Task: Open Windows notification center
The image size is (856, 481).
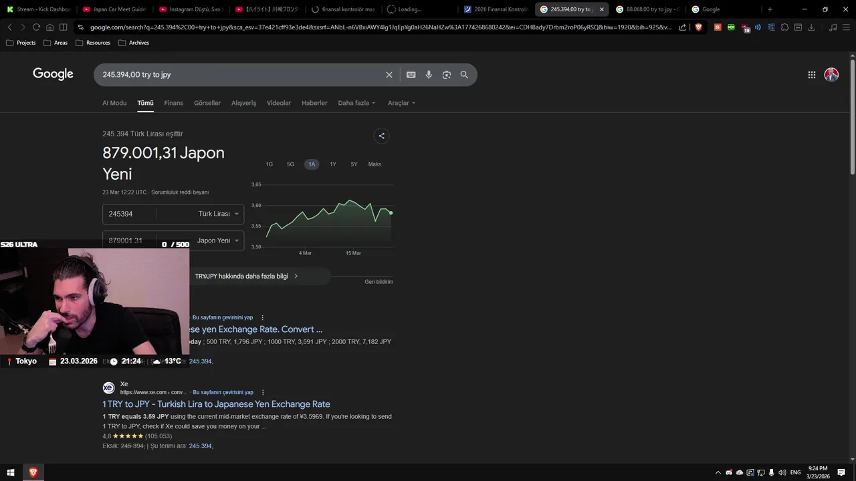Action: (841, 472)
